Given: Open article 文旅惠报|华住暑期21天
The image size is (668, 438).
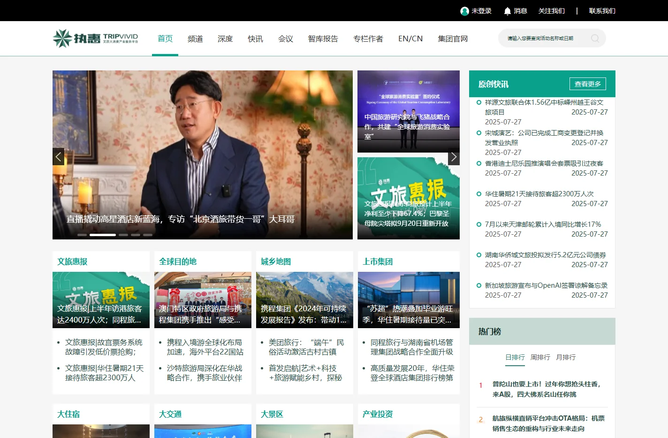Looking at the screenshot, I should click(105, 373).
